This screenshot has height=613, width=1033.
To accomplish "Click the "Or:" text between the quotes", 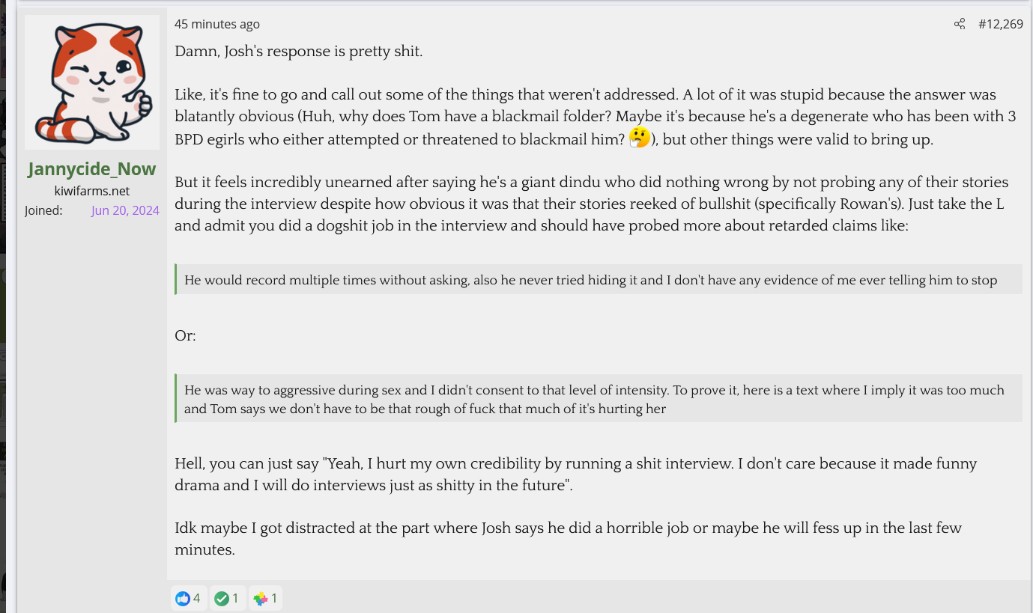I will point(185,335).
